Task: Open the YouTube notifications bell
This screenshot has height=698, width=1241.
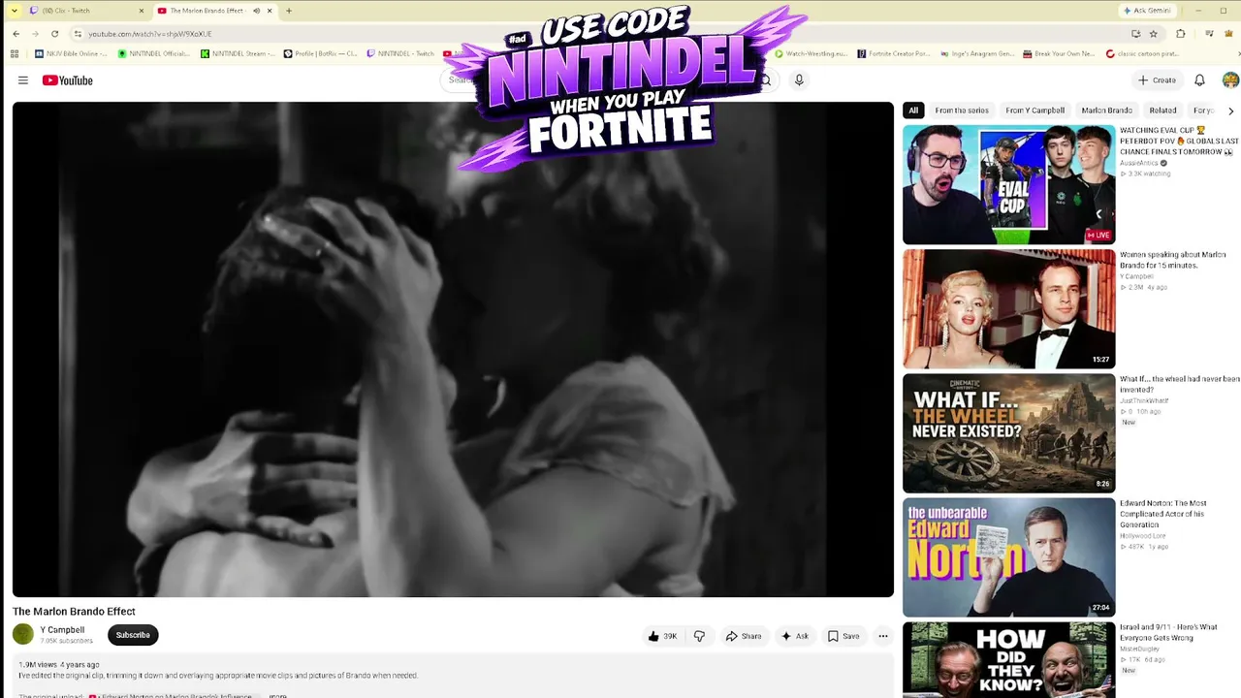Action: tap(1199, 80)
